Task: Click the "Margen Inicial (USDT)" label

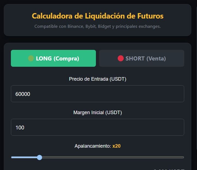Action: (x=98, y=113)
